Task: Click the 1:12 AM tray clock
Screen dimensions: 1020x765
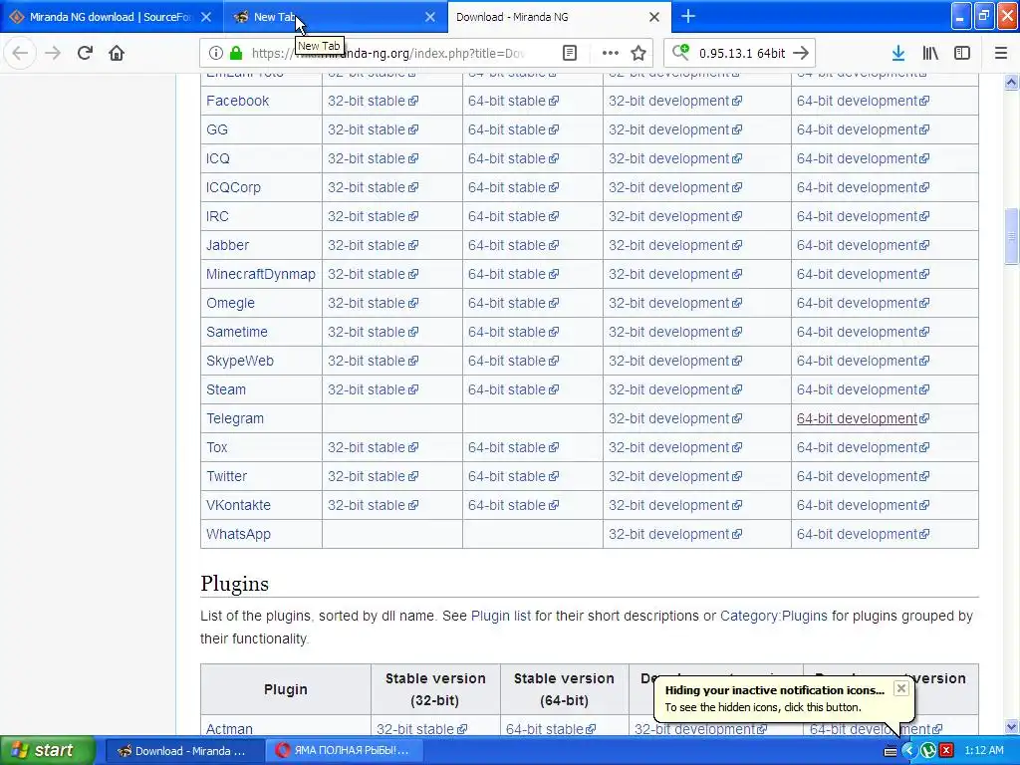Action: point(983,751)
